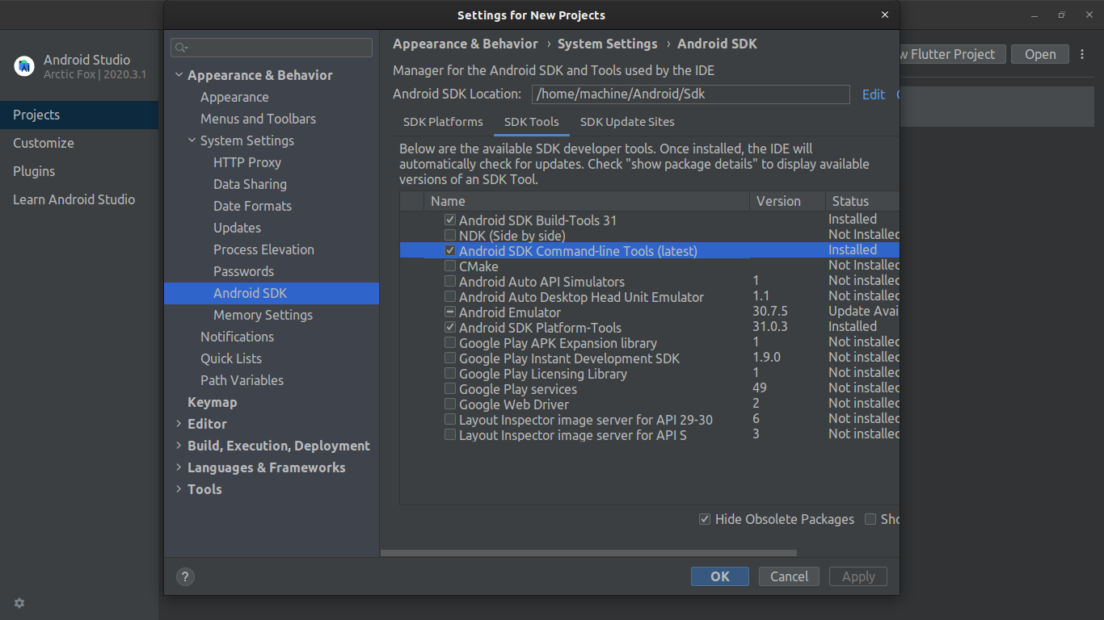1104x620 pixels.
Task: Click the Version column header
Action: [787, 201]
